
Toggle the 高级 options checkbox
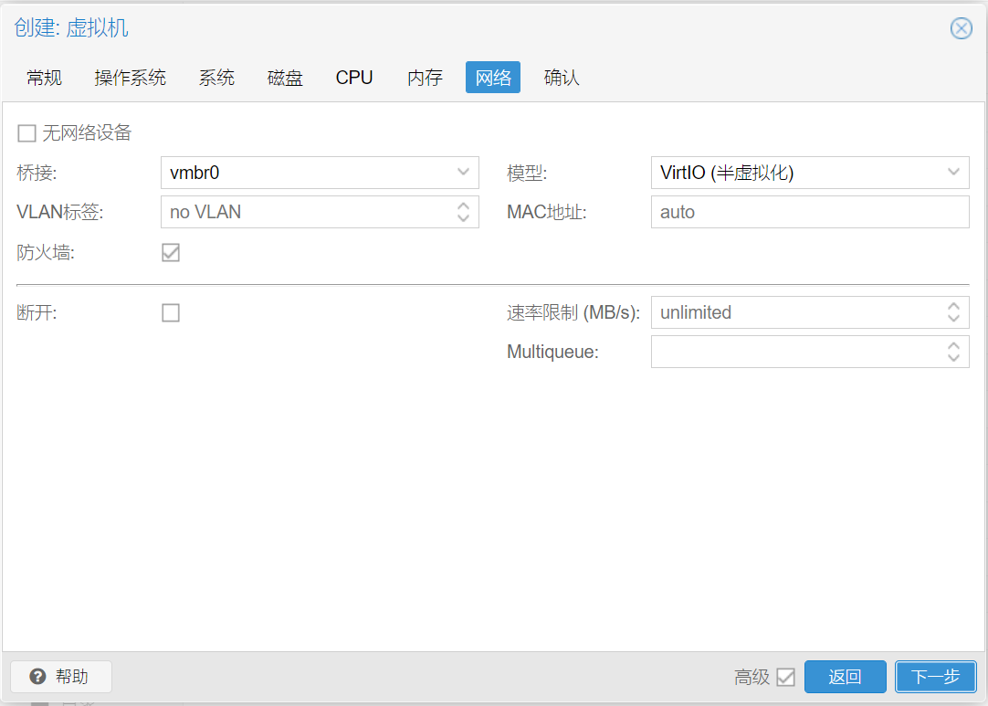785,677
